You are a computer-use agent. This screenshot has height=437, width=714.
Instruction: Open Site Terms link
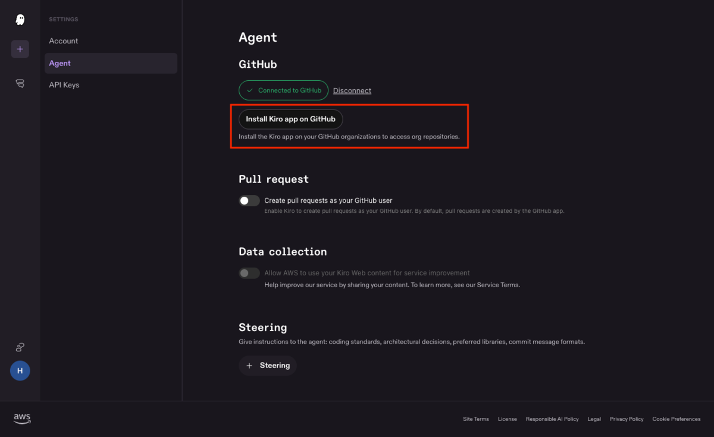tap(476, 419)
